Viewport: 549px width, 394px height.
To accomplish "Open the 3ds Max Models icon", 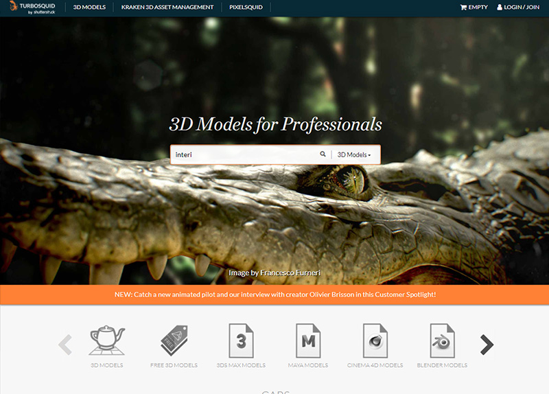I will pyautogui.click(x=241, y=340).
